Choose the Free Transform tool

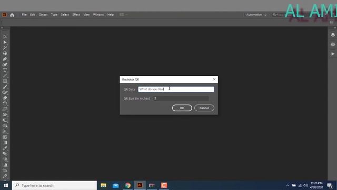coord(5,120)
